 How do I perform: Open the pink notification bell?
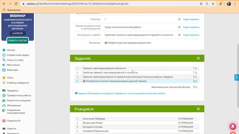[x=233, y=127]
